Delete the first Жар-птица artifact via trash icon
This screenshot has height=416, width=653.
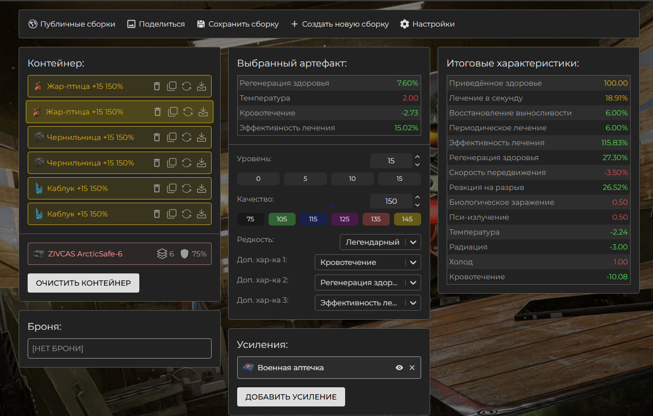click(x=157, y=86)
